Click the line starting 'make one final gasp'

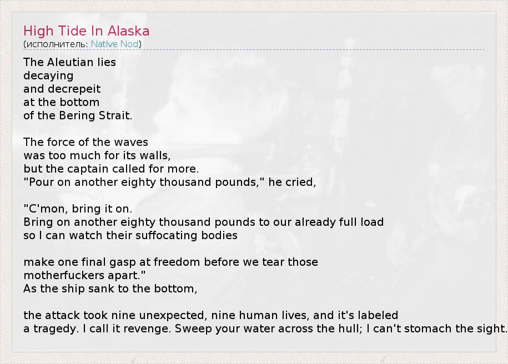click(x=170, y=262)
